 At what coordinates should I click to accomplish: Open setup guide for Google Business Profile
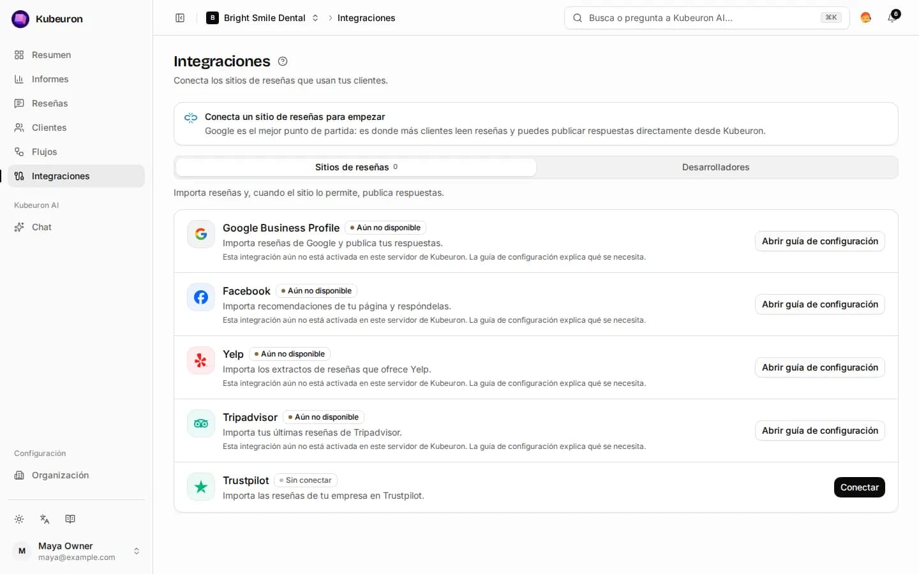[x=820, y=241]
